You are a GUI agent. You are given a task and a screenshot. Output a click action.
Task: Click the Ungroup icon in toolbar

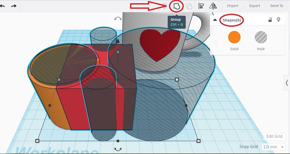[189, 6]
